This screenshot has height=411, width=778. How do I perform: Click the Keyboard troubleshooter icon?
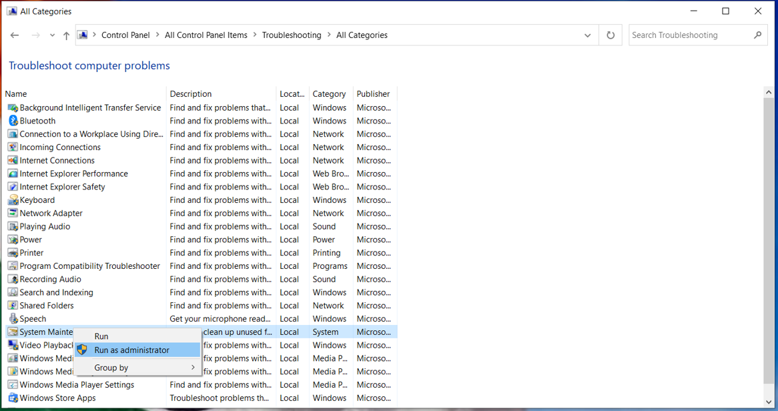[x=13, y=200]
